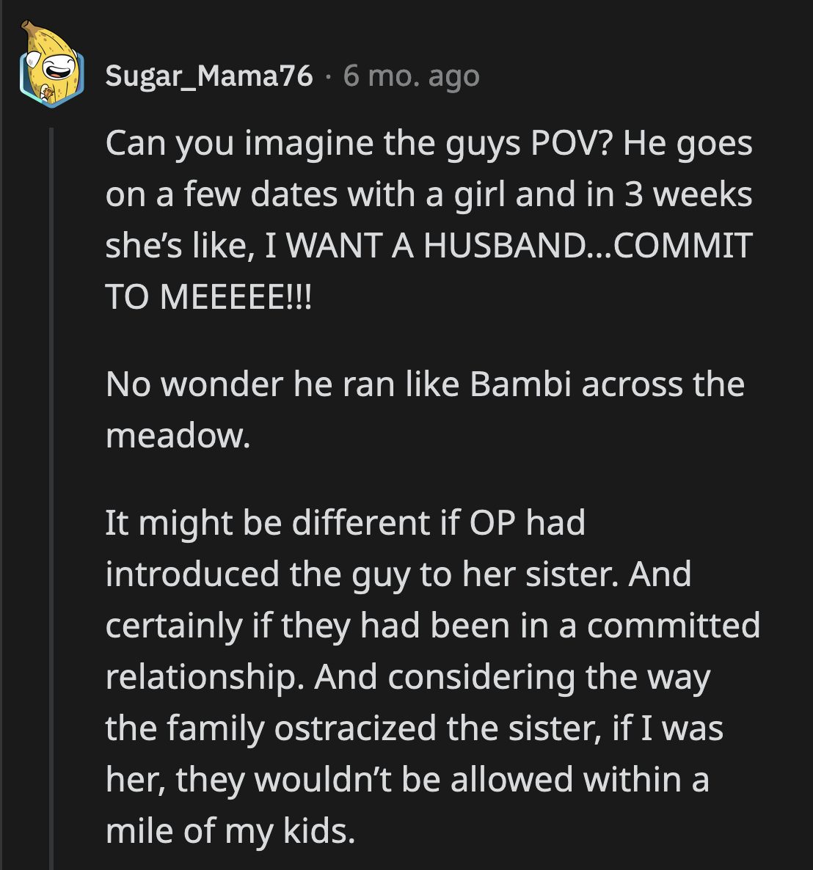813x870 pixels.
Task: Click the final paragraph about the sister
Action: [x=433, y=675]
